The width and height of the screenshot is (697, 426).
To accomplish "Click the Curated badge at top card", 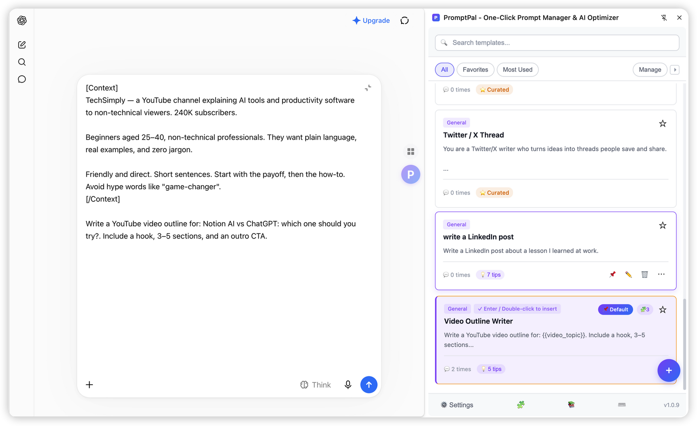I will point(494,90).
